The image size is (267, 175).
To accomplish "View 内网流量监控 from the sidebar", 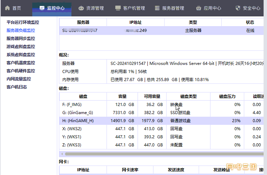I will point(19,79).
